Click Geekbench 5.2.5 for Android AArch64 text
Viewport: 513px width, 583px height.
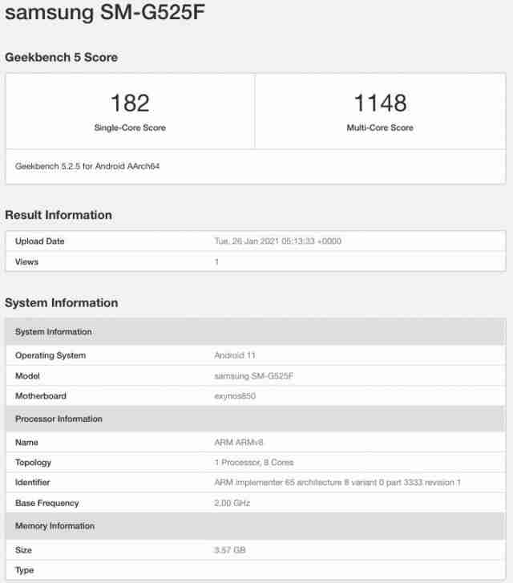point(87,166)
